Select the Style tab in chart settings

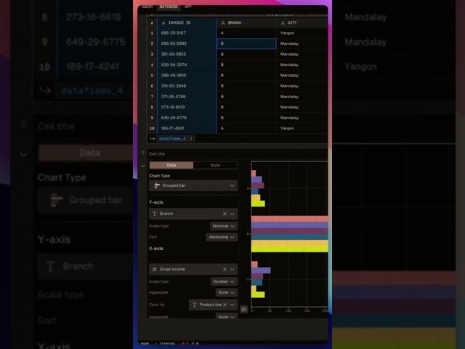(215, 165)
